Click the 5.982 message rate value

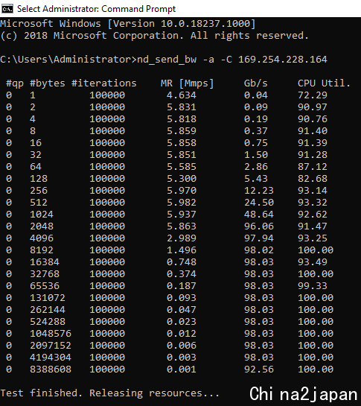(182, 203)
